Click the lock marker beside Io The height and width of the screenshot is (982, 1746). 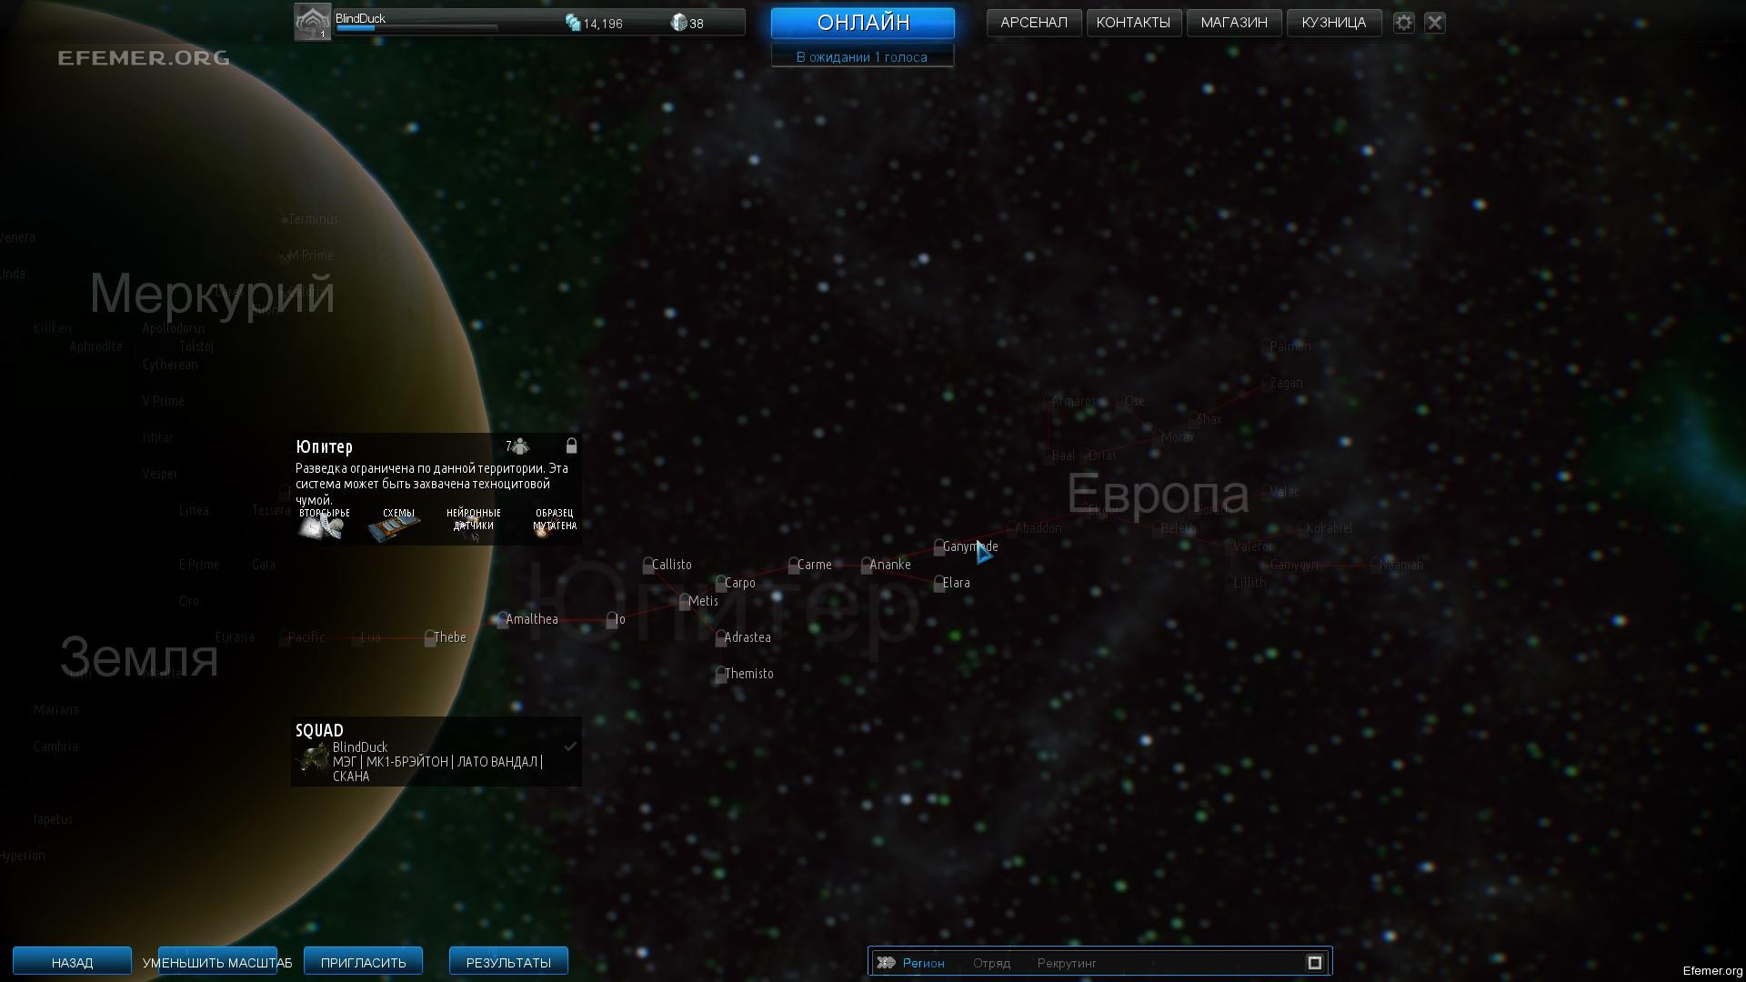[611, 619]
